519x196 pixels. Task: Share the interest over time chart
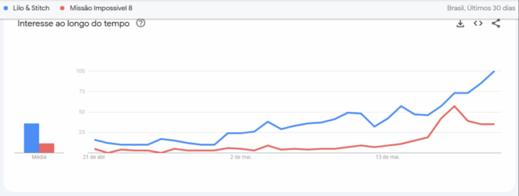click(496, 23)
